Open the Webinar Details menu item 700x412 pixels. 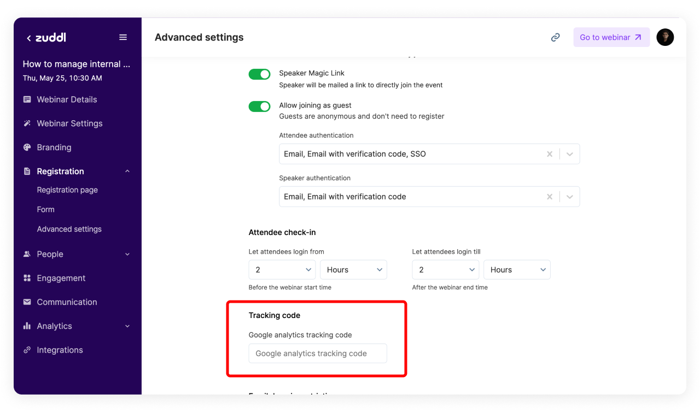pyautogui.click(x=67, y=99)
